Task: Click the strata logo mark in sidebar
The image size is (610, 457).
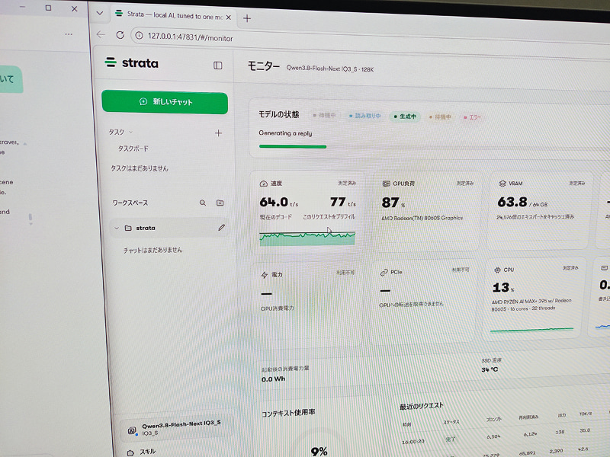Action: coord(111,62)
